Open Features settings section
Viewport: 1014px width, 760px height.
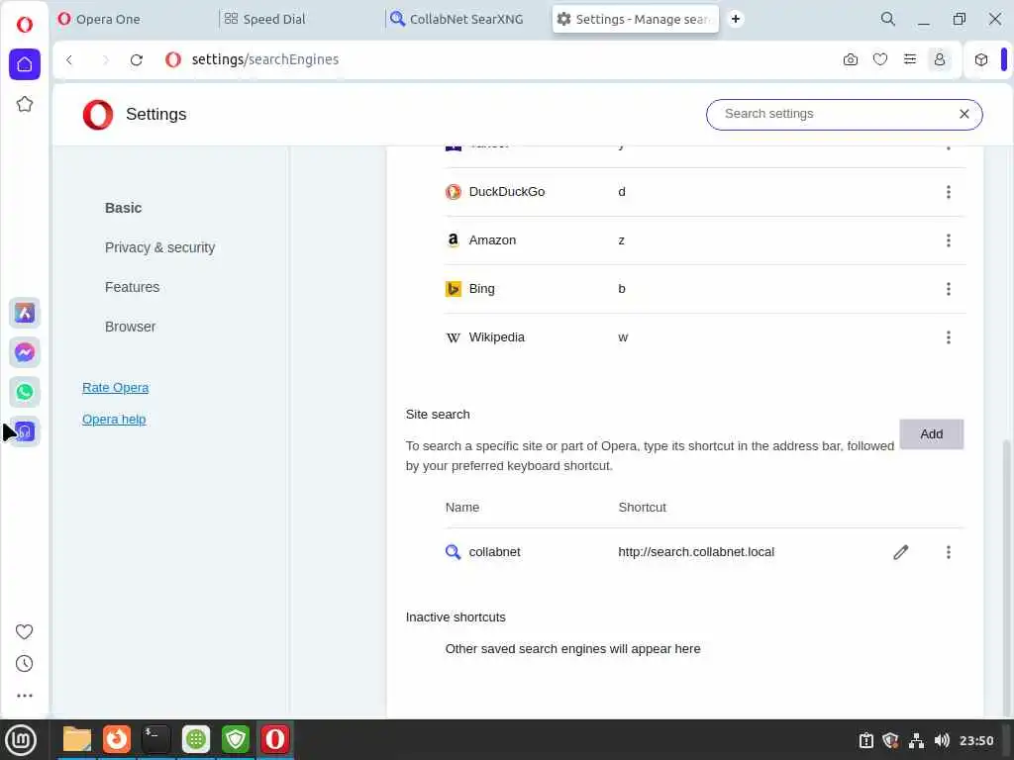point(132,287)
